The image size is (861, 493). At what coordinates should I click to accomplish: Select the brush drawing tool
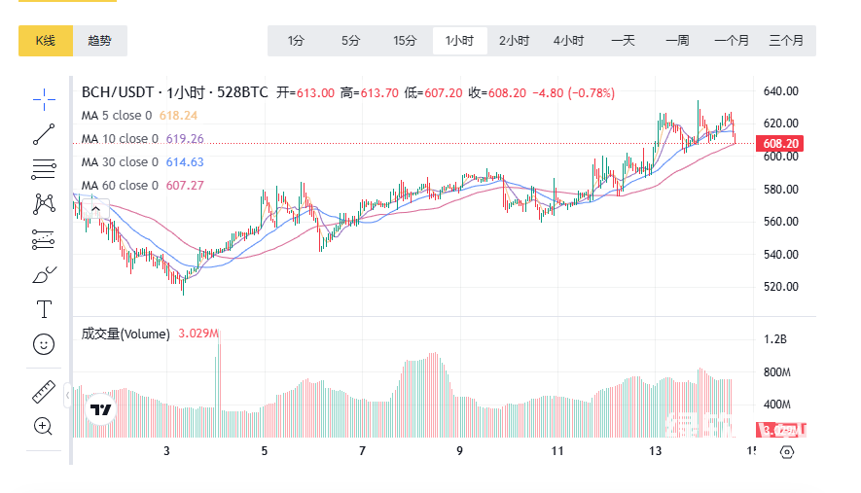(44, 275)
